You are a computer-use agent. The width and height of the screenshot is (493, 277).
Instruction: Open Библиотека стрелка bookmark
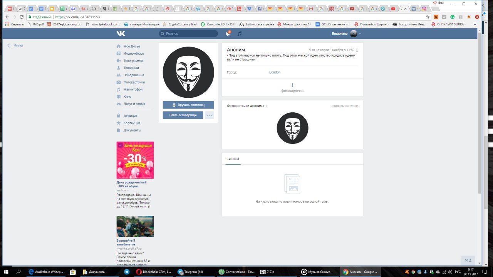coord(257,24)
